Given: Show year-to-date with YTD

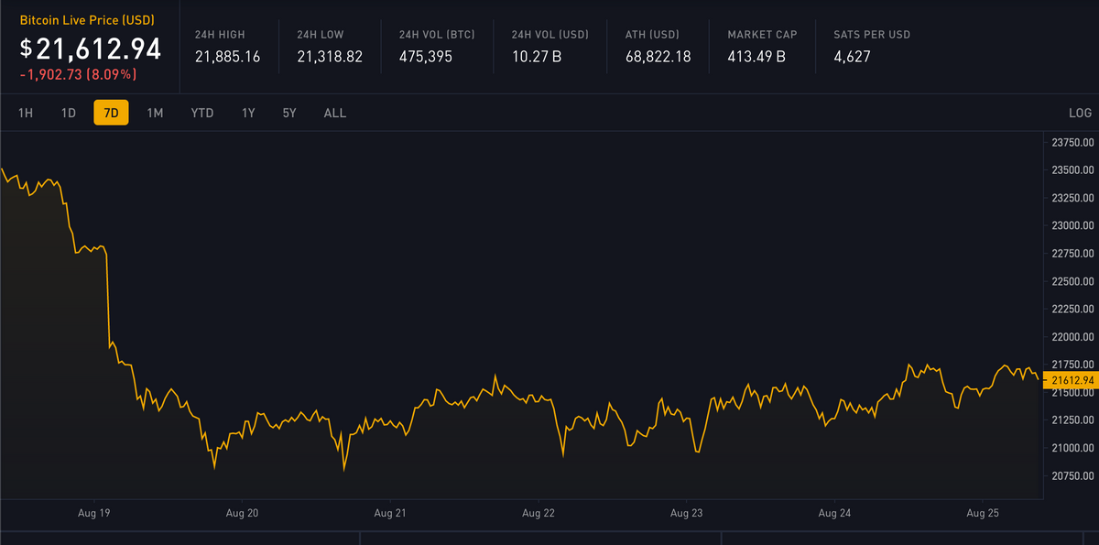Looking at the screenshot, I should [x=201, y=113].
